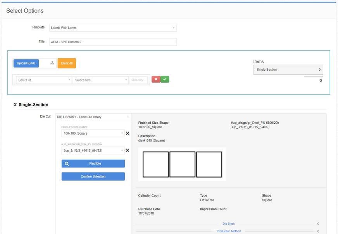The image size is (338, 234).
Task: Open the Finished Size-Shape 100x100_Square dropdown
Action: [x=93, y=133]
